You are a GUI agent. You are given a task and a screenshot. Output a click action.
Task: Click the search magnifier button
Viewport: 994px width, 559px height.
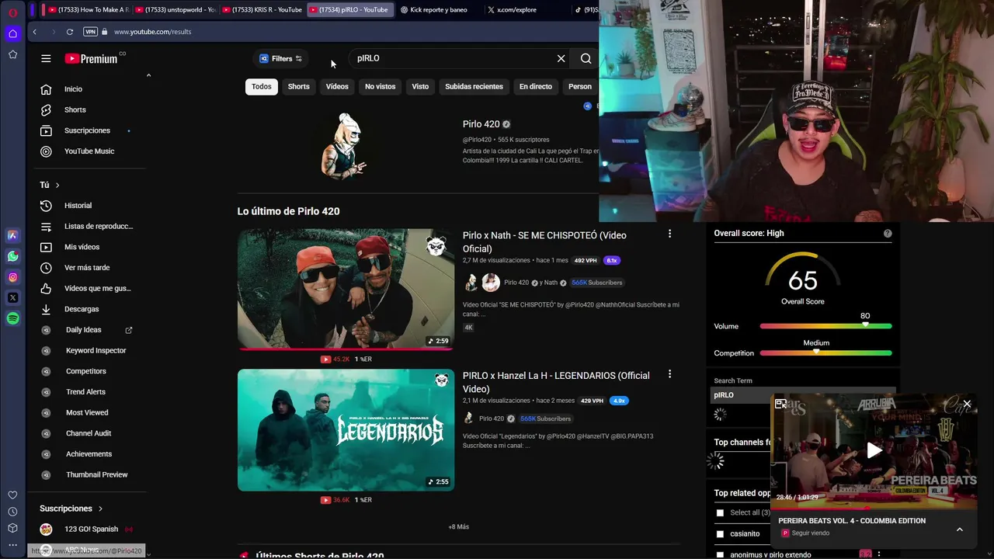click(586, 58)
